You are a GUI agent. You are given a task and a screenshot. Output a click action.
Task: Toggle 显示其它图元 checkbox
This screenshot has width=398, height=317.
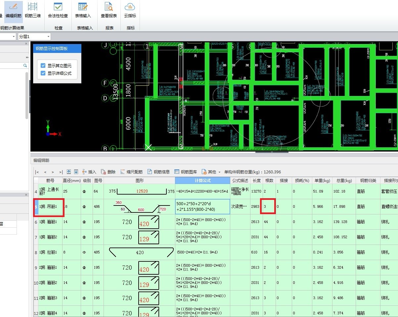click(x=43, y=66)
